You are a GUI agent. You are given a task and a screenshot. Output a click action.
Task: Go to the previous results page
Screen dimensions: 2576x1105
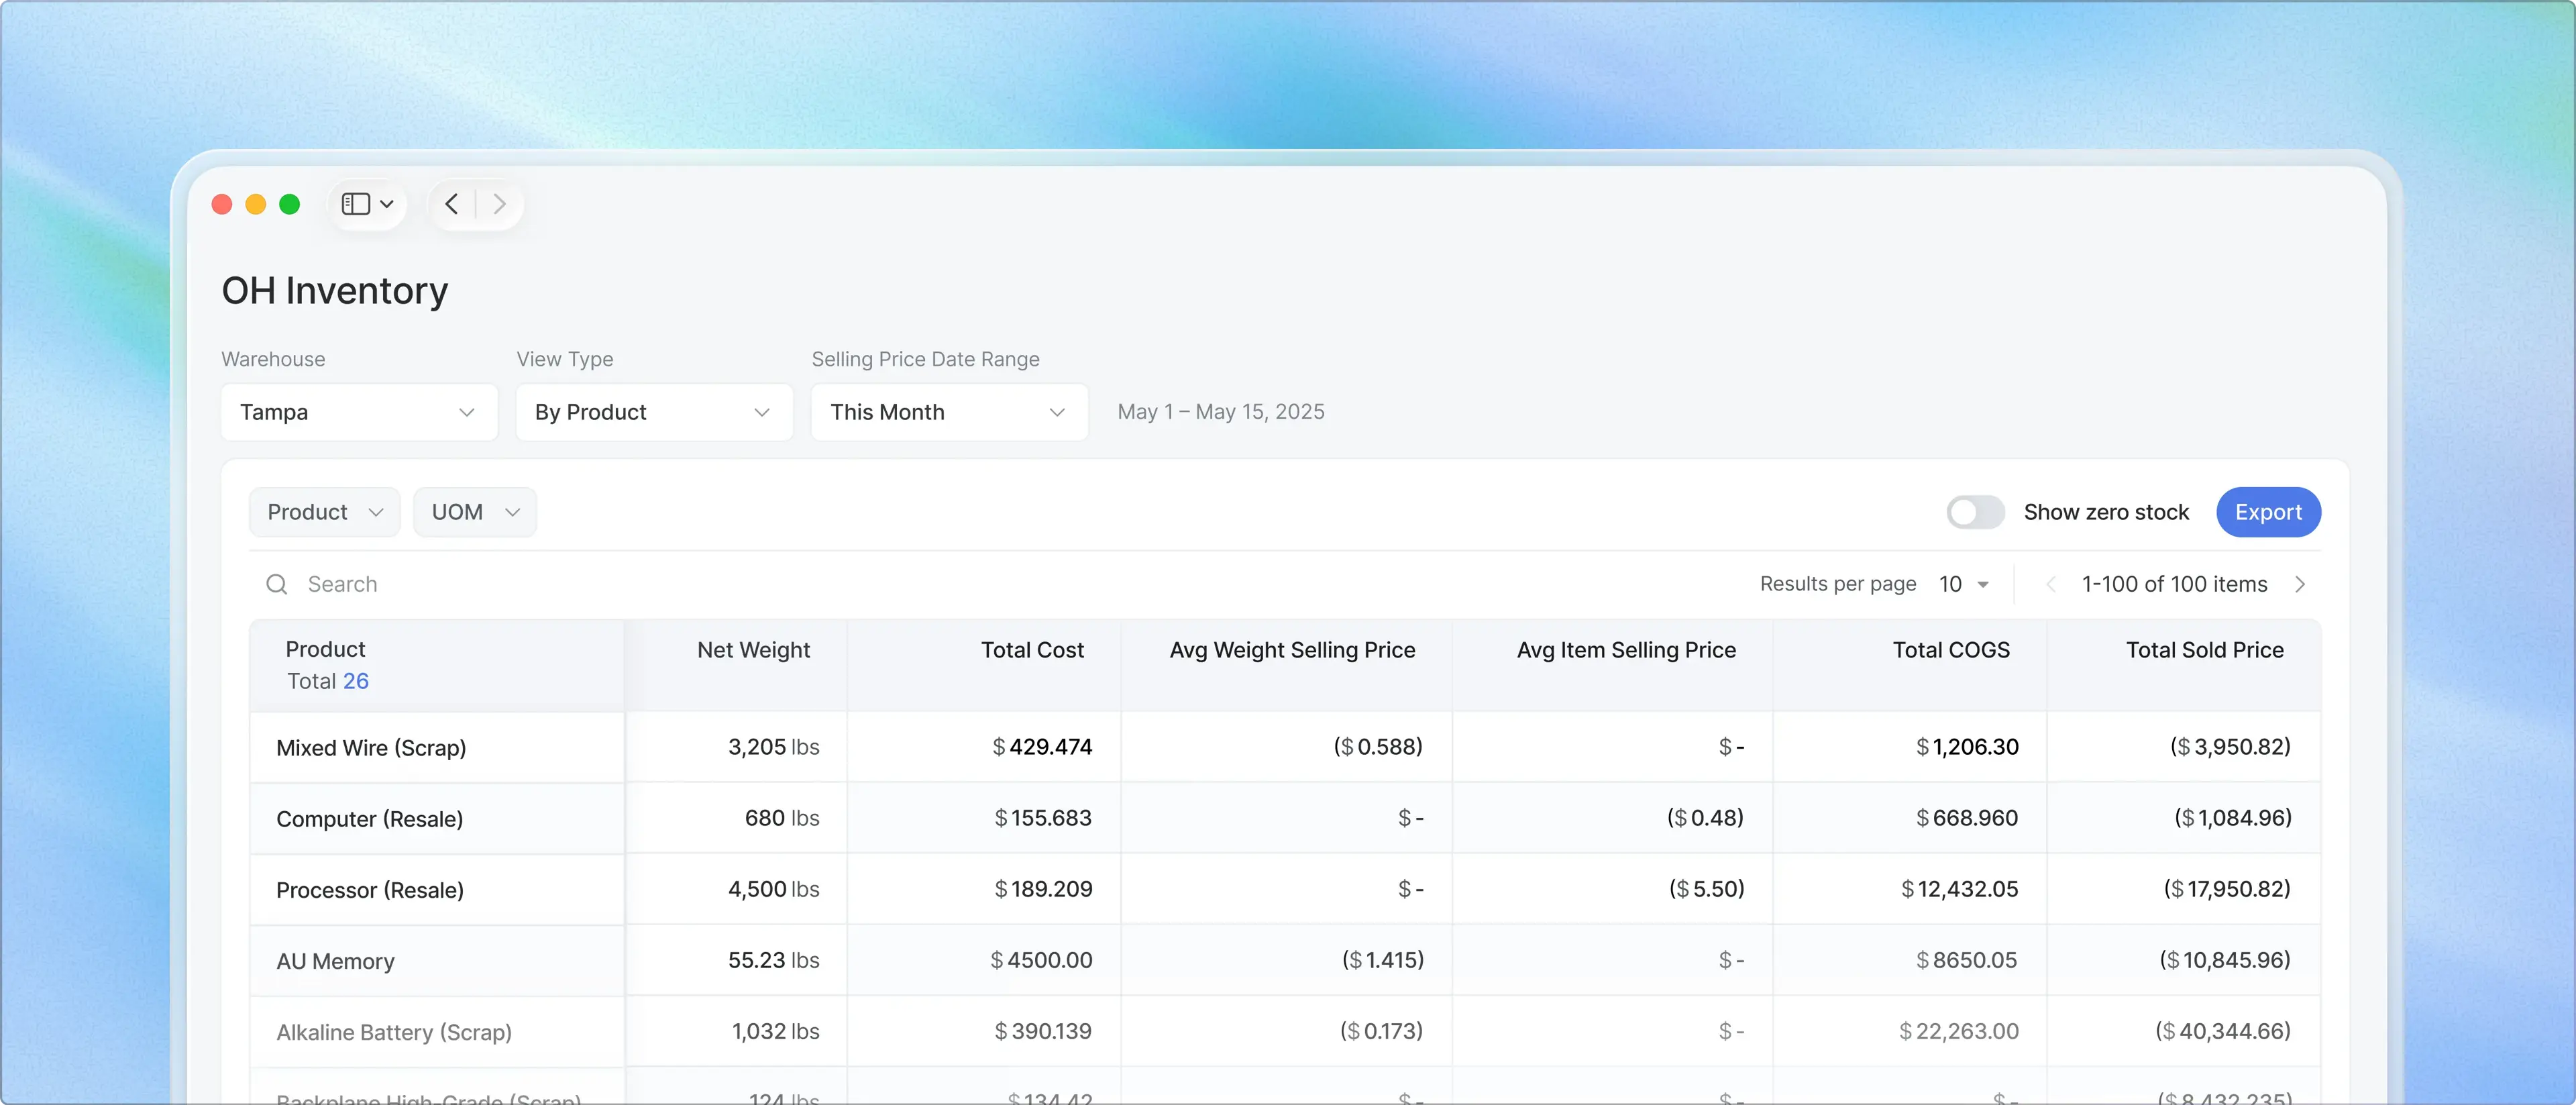(x=2050, y=584)
